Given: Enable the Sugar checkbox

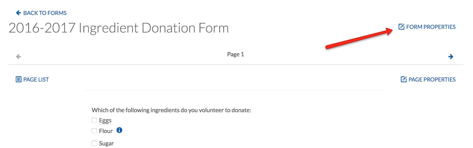Looking at the screenshot, I should 94,143.
